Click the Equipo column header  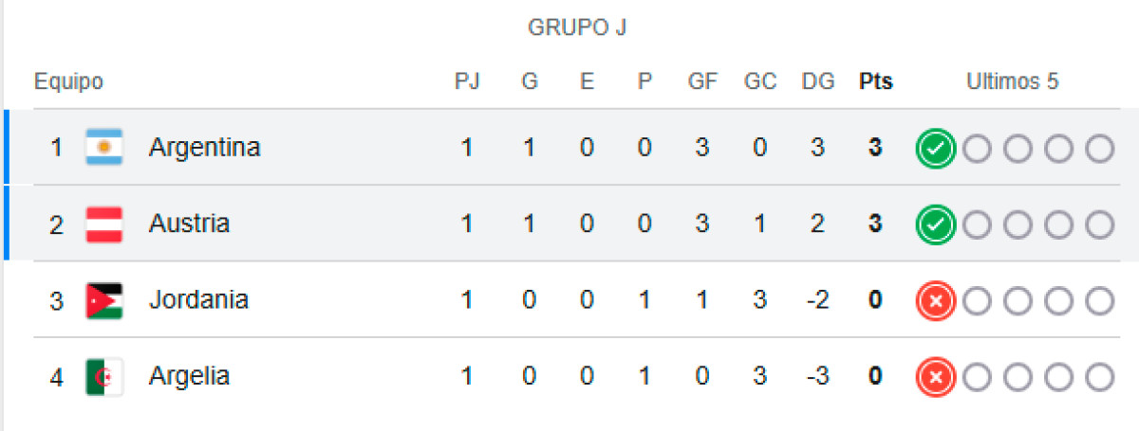68,82
